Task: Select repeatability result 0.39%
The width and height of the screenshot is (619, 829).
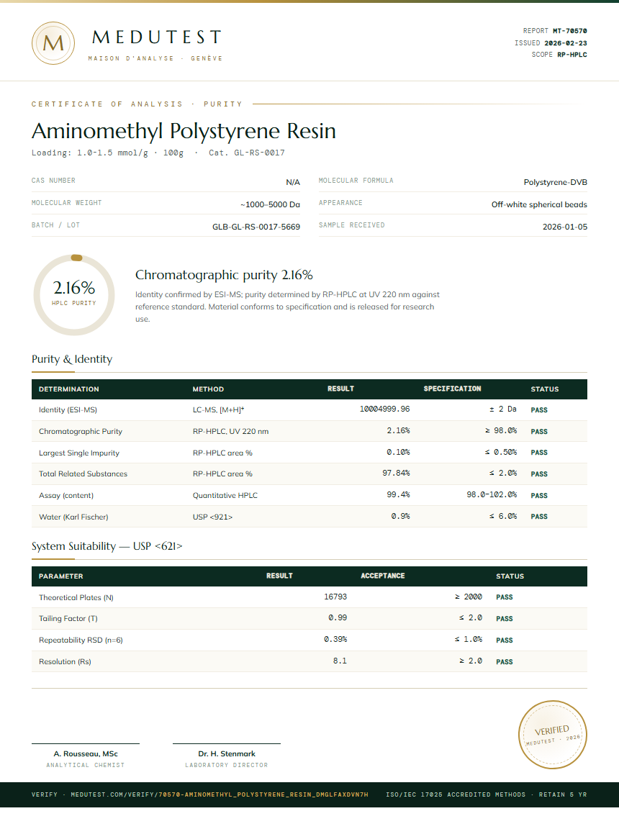Action: click(335, 639)
